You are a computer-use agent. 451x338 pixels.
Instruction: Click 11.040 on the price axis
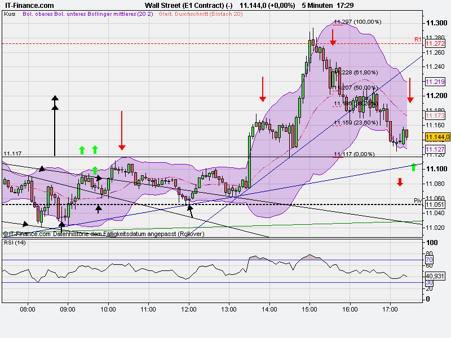point(435,213)
